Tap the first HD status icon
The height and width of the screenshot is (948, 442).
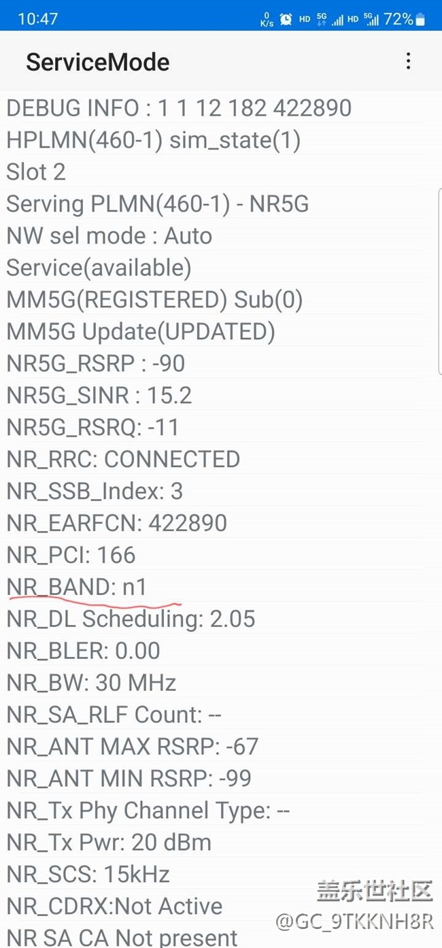[x=305, y=19]
